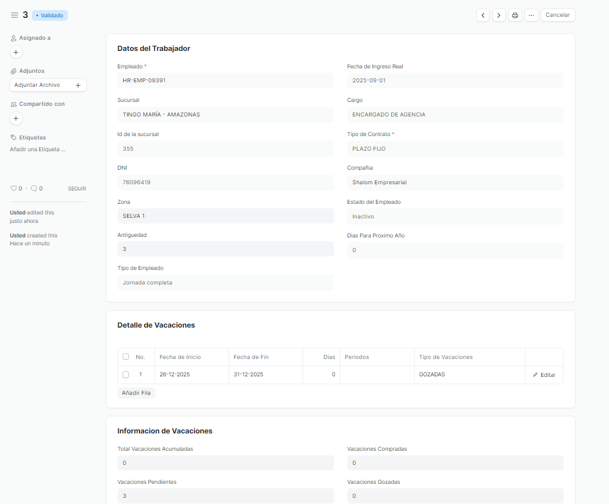This screenshot has width=609, height=504.
Task: Print this document with printer icon
Action: 515,15
